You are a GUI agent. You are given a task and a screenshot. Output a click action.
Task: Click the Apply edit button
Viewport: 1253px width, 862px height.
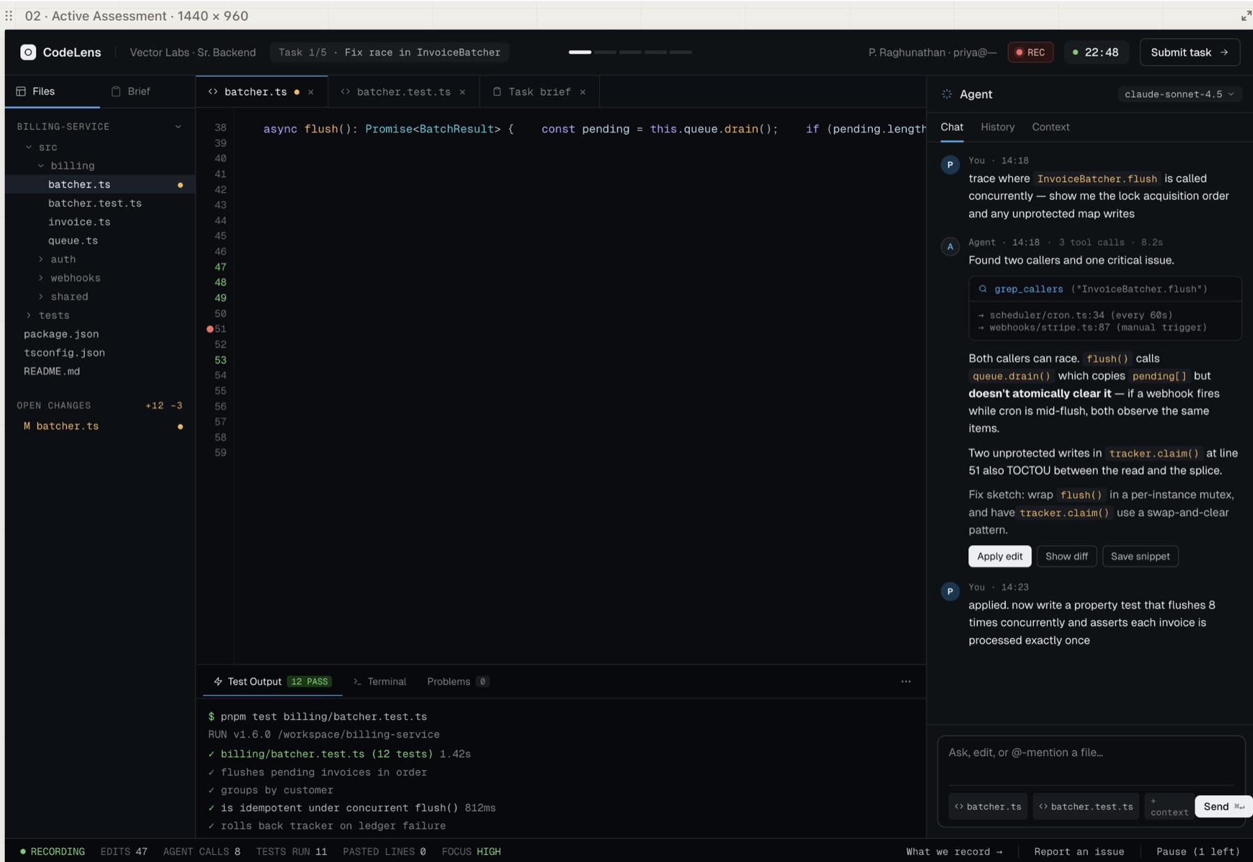(1000, 556)
